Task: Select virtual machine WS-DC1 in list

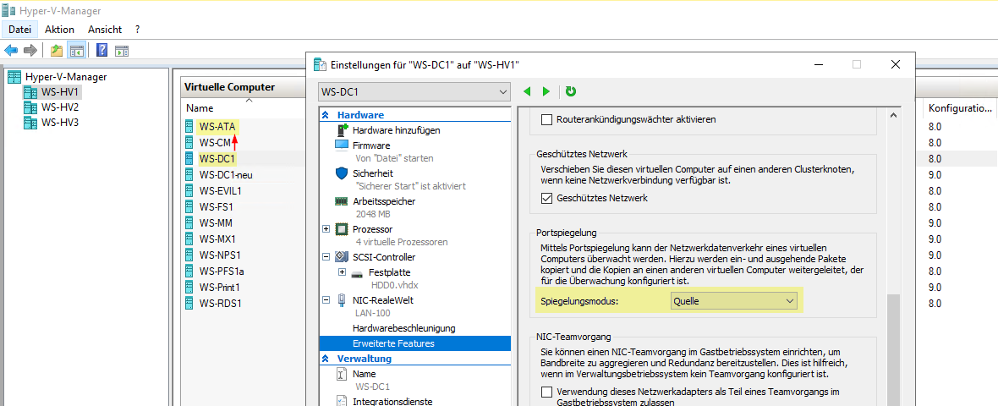Action: pos(217,158)
